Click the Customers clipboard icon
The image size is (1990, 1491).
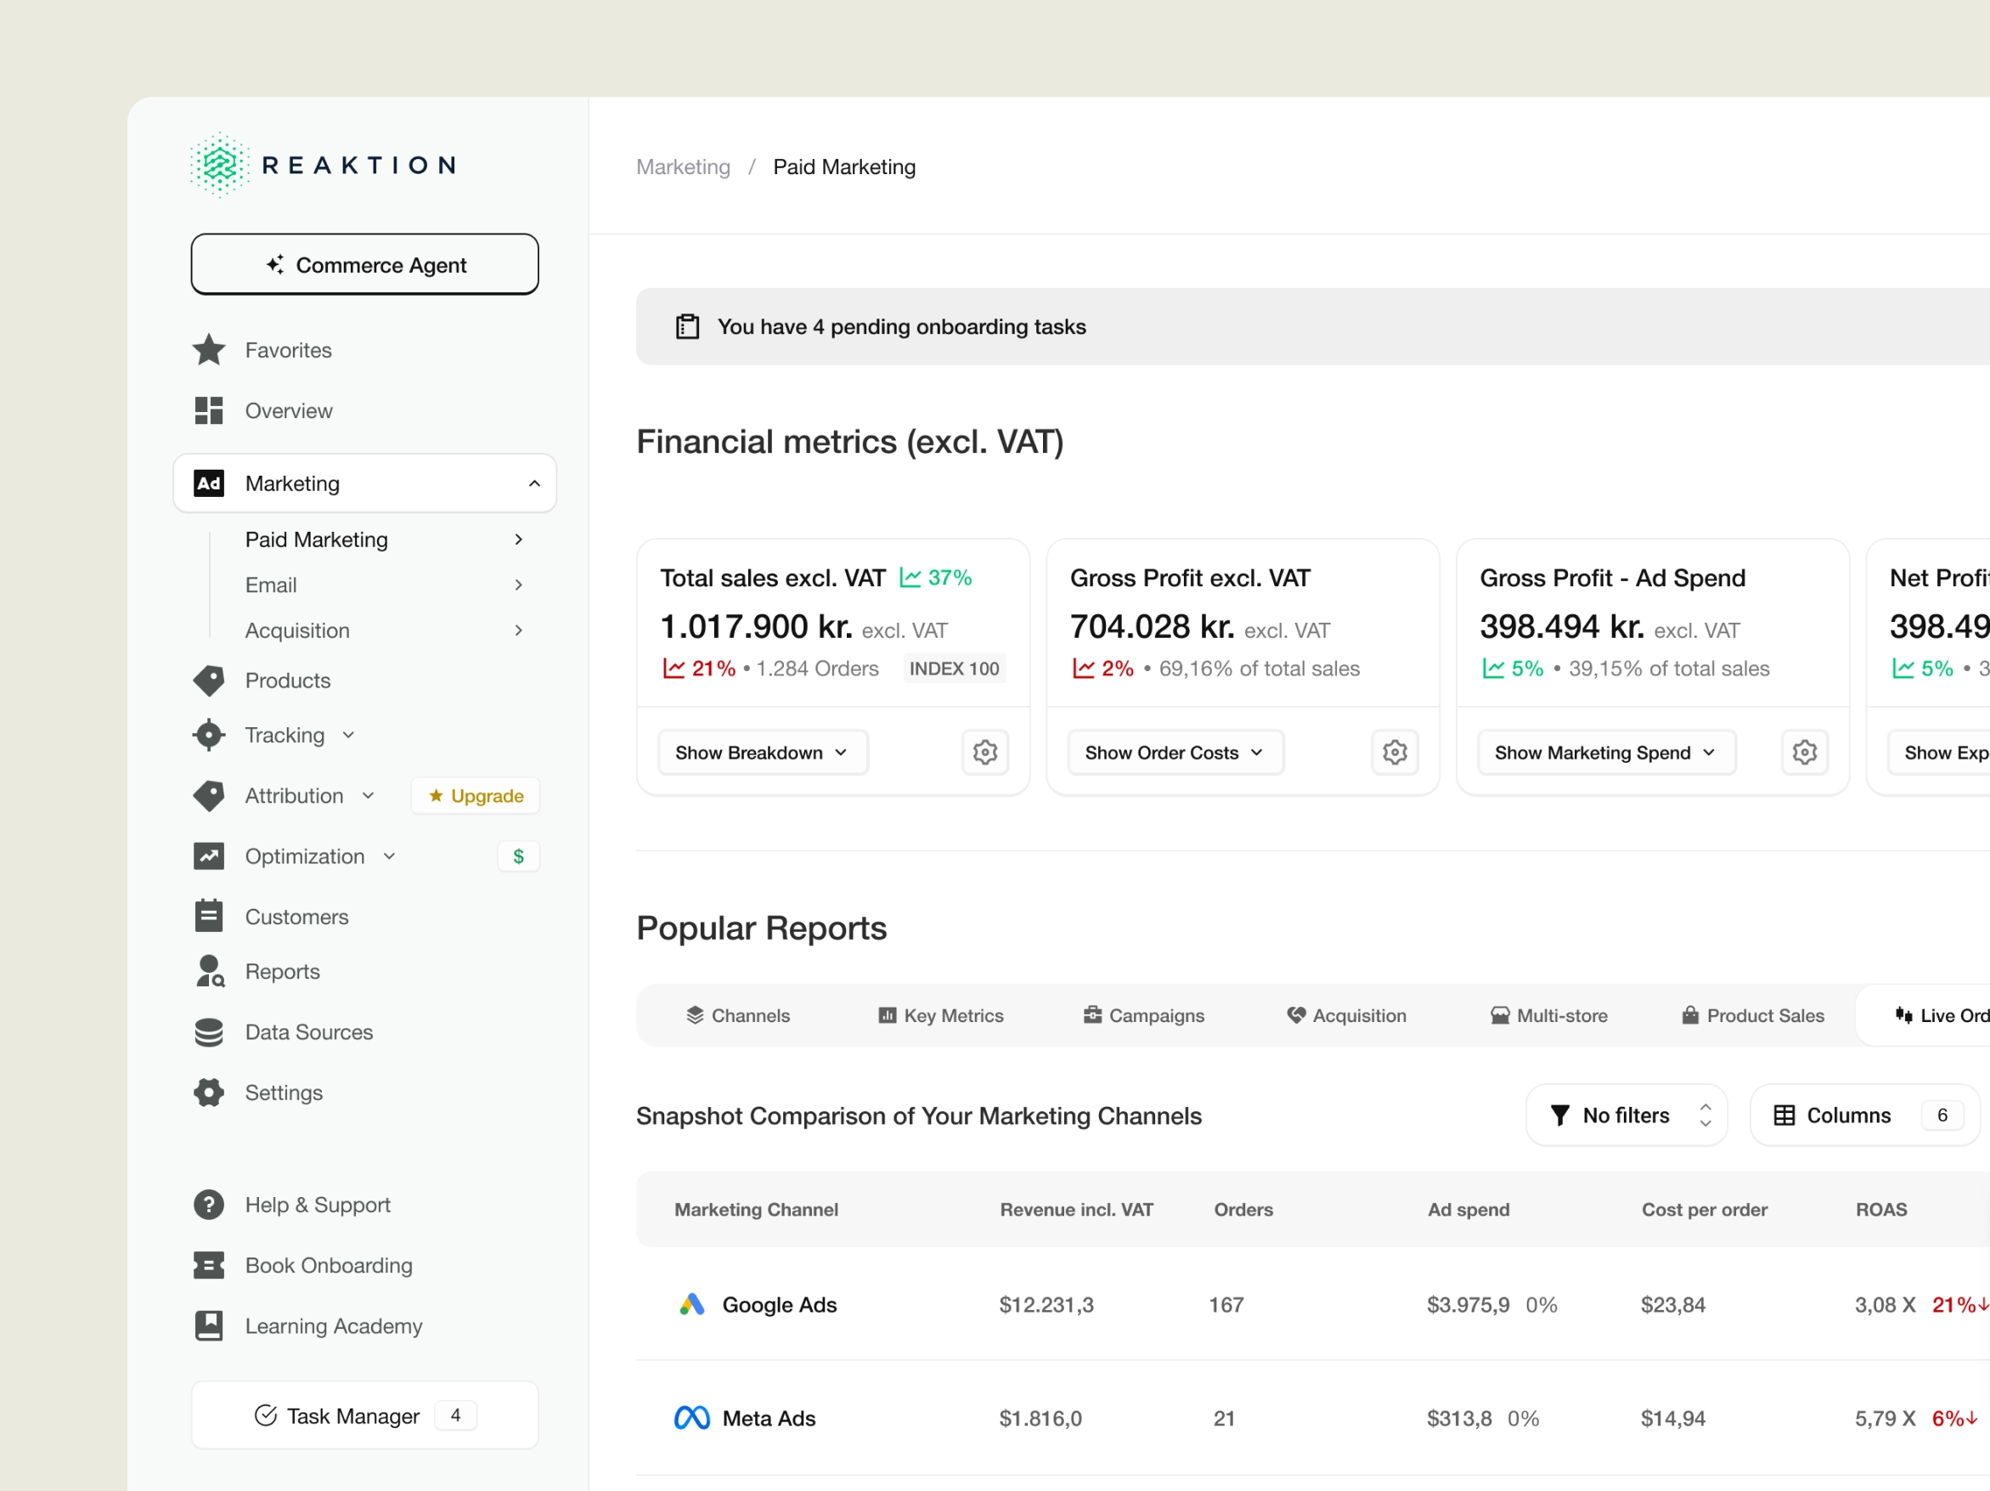pyautogui.click(x=209, y=916)
